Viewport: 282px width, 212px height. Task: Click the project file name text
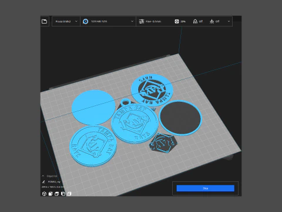click(x=54, y=182)
